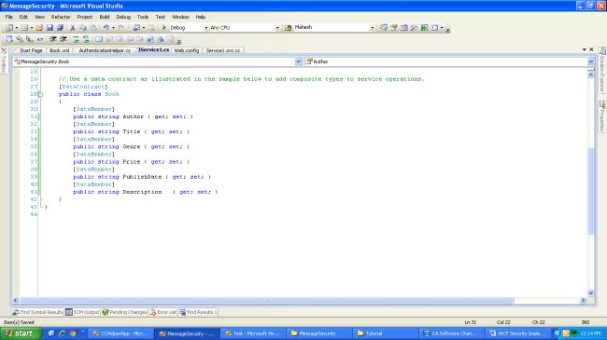Screen dimensions: 607x340
Task: Click the Open File folder icon
Action: tap(39, 28)
